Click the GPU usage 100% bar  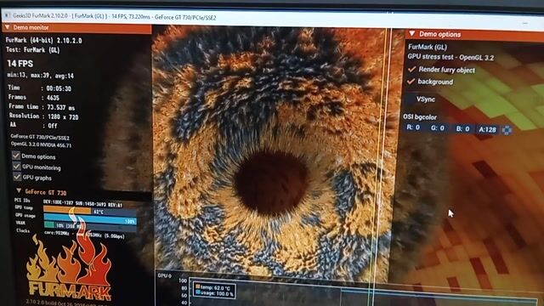90,220
